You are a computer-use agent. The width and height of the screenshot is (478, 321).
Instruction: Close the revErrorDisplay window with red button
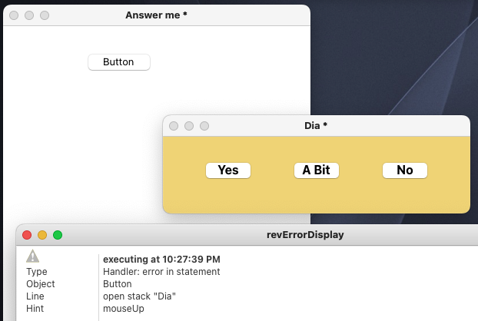[27, 235]
